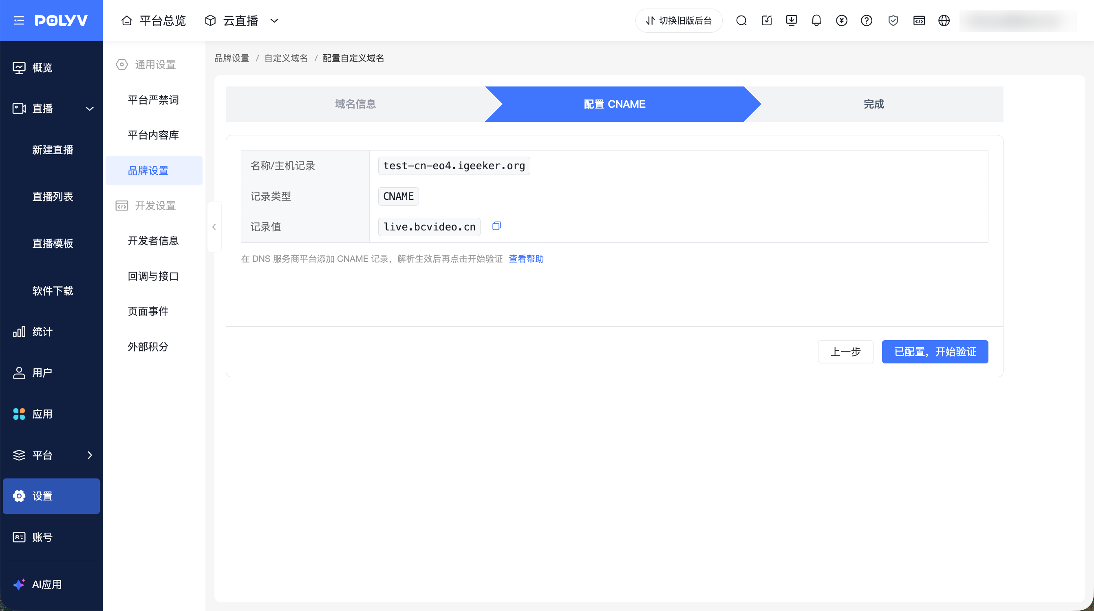
Task: Open 外部积分 settings
Action: pos(154,346)
